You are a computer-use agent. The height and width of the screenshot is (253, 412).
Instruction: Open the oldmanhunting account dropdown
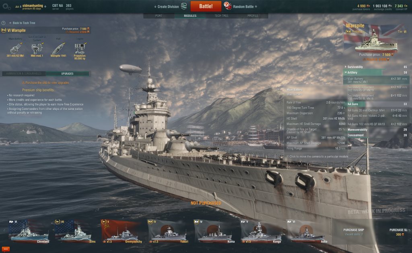pyautogui.click(x=34, y=6)
